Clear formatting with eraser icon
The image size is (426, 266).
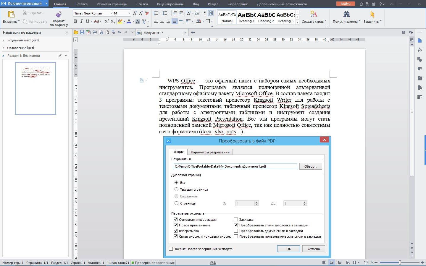[x=147, y=13]
